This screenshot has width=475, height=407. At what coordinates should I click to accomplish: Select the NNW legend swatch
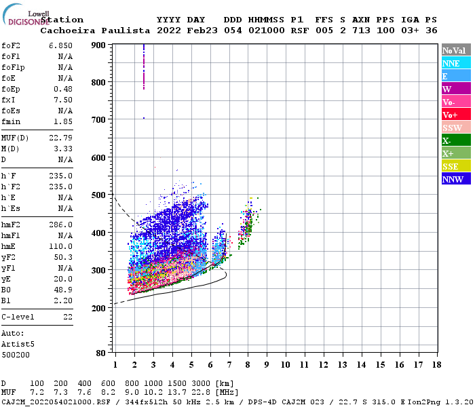[x=456, y=178]
